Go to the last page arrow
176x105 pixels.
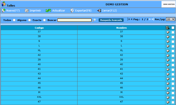152,19
